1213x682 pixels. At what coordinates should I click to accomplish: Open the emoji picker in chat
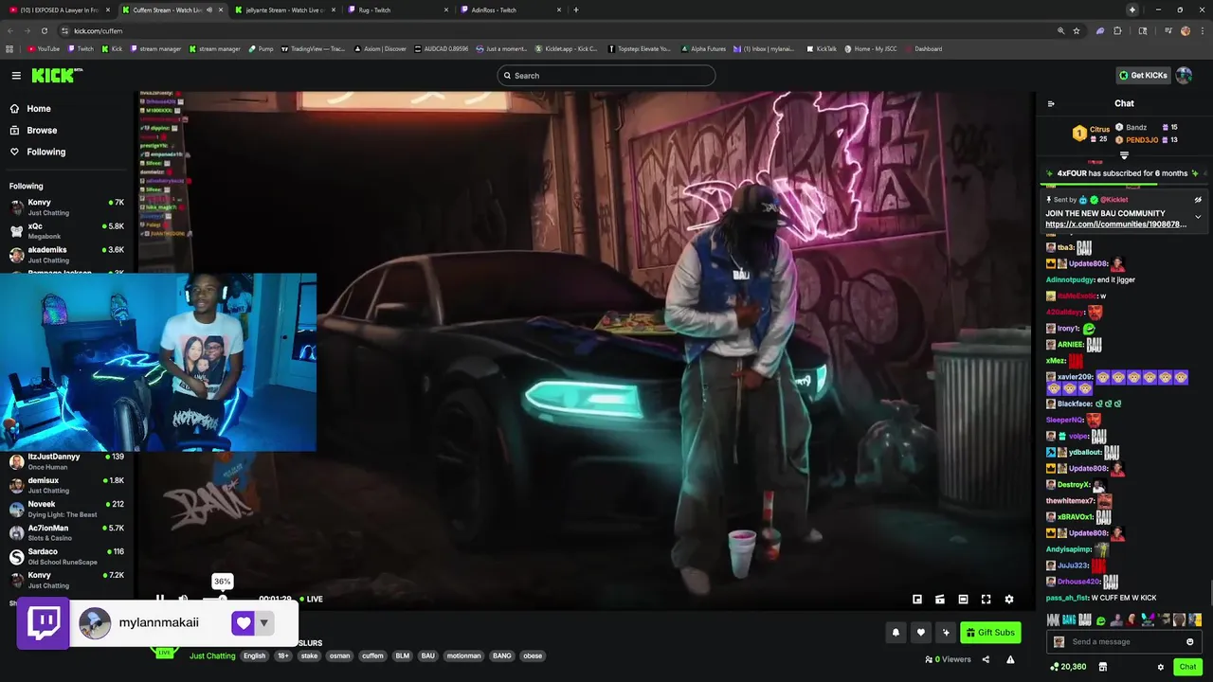pyautogui.click(x=1190, y=642)
